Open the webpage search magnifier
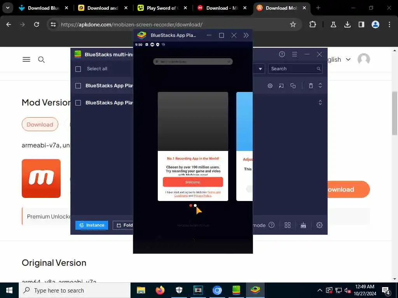Viewport: 398px width, 298px height. [x=41, y=59]
